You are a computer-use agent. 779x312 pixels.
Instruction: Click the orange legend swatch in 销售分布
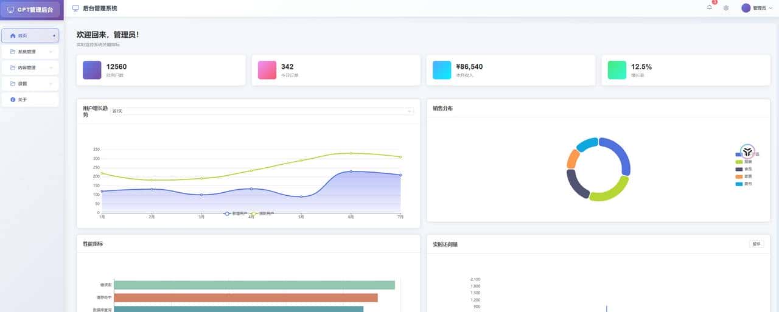(x=739, y=176)
